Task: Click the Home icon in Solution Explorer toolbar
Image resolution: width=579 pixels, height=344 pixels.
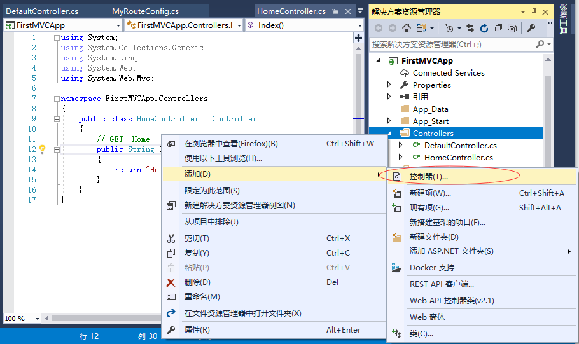Action: (406, 28)
